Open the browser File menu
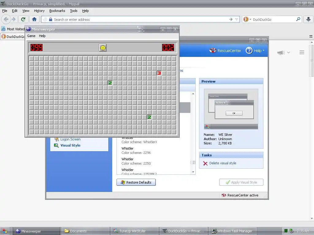314x235 pixels. click(5, 11)
